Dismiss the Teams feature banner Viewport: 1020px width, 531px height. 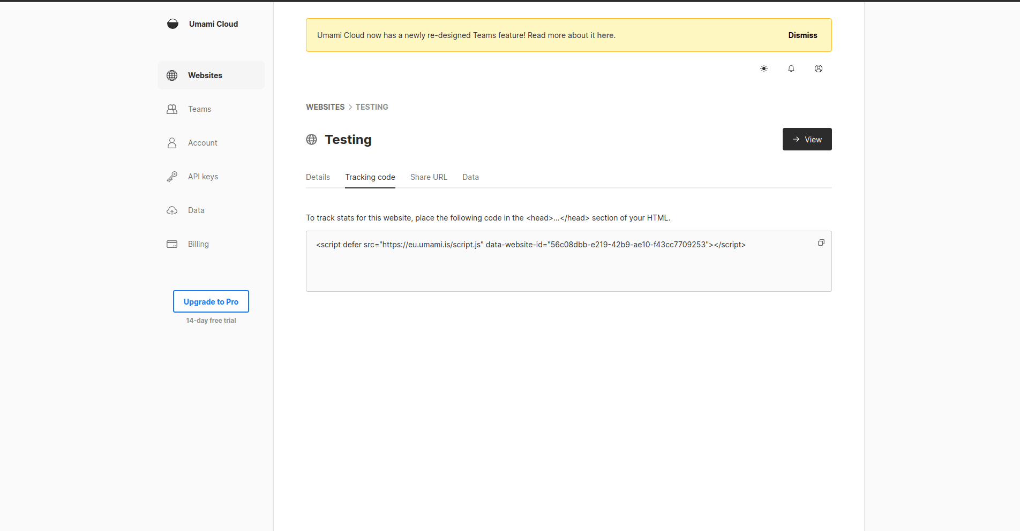(802, 35)
